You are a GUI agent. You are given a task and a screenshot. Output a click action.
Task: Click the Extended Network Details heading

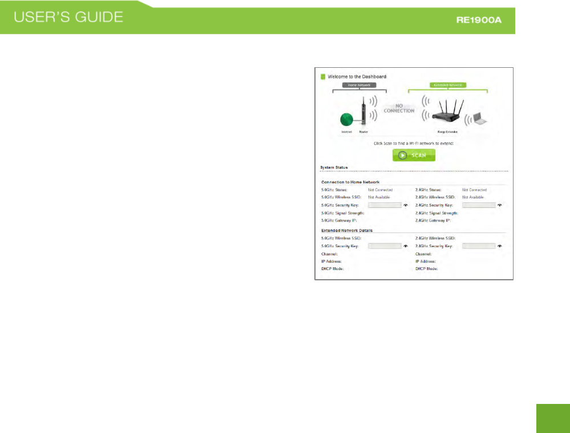pos(347,231)
